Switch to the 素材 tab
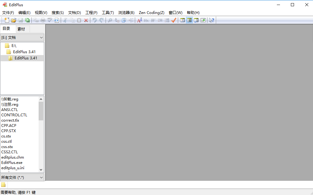This screenshot has width=313, height=195. coord(22,29)
